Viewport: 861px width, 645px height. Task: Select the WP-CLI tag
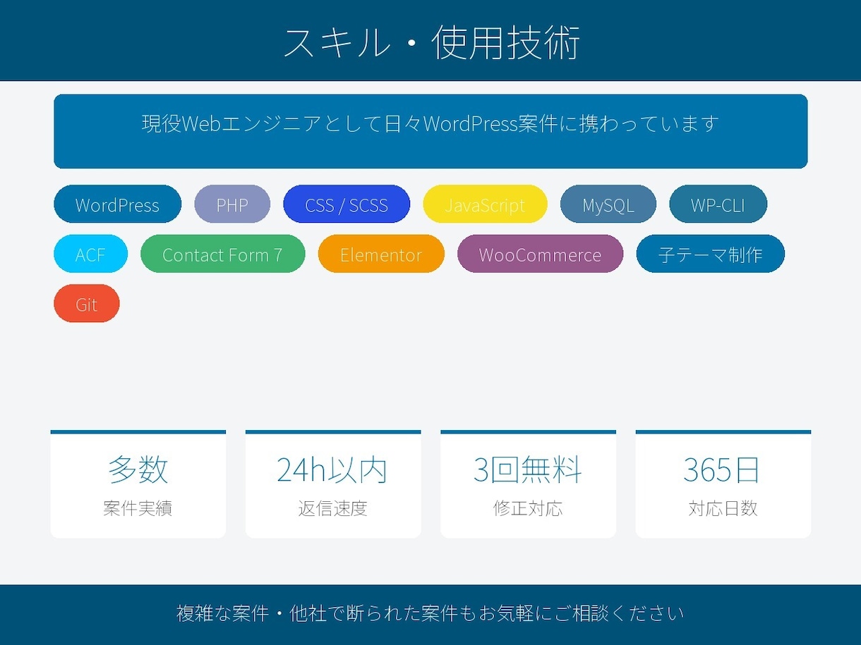click(x=718, y=204)
